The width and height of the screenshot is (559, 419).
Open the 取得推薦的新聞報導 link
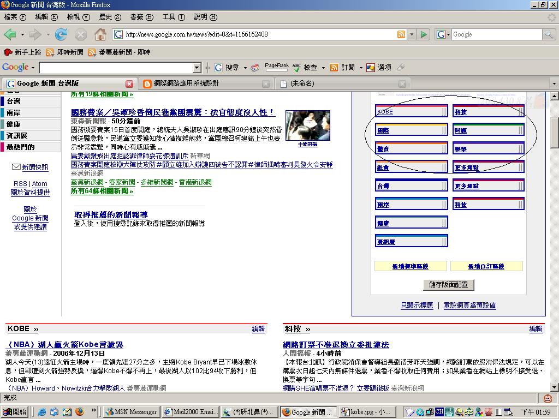pyautogui.click(x=111, y=215)
